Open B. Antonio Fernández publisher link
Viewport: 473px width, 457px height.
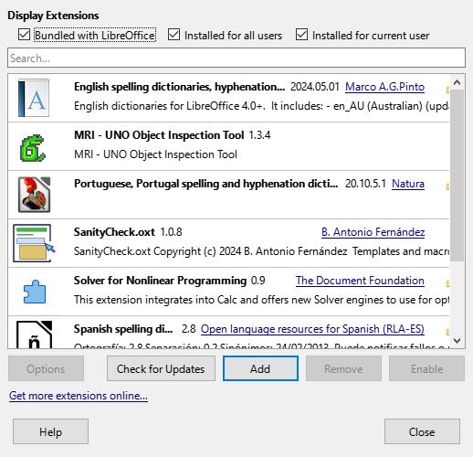click(373, 232)
